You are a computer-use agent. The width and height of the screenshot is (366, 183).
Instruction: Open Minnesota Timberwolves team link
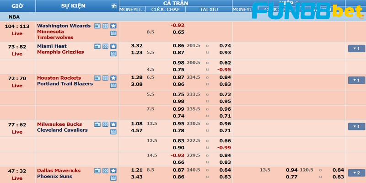[55, 34]
